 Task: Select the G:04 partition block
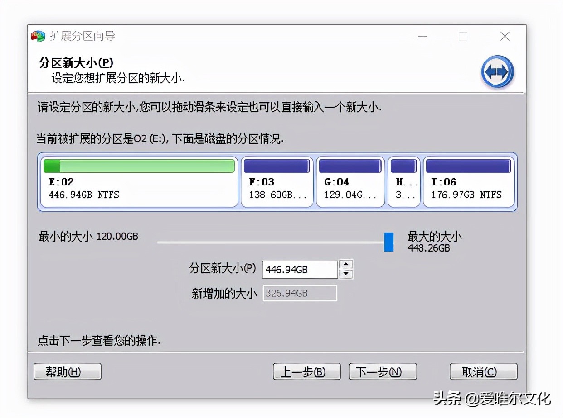350,188
